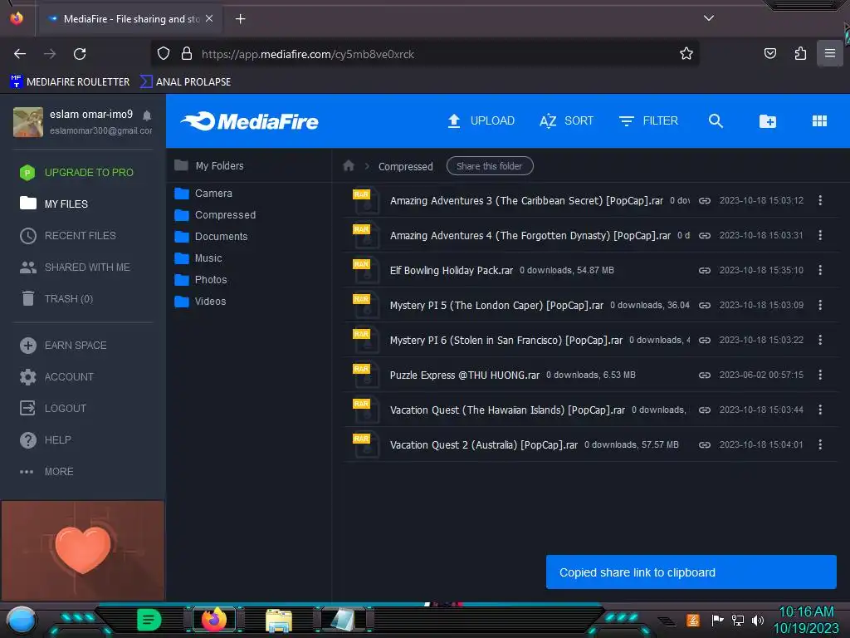Open the Compressed folder in tree
The width and height of the screenshot is (850, 638).
click(x=215, y=215)
